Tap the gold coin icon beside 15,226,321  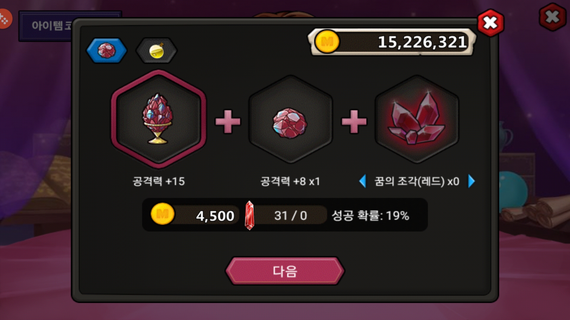point(327,42)
